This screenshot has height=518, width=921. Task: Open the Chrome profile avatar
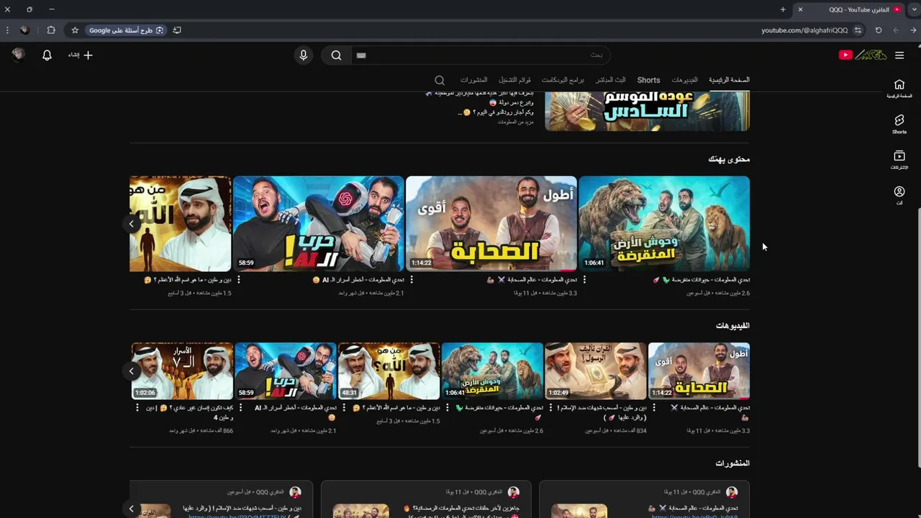(24, 30)
